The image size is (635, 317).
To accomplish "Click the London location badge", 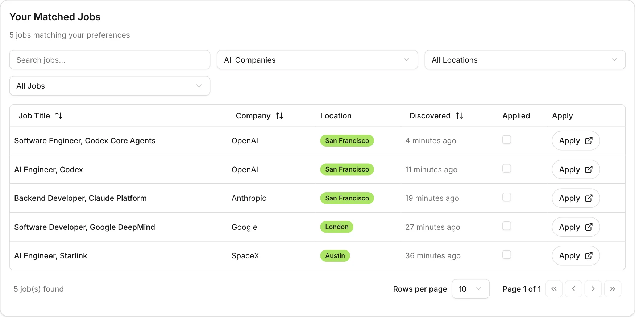I will 337,227.
